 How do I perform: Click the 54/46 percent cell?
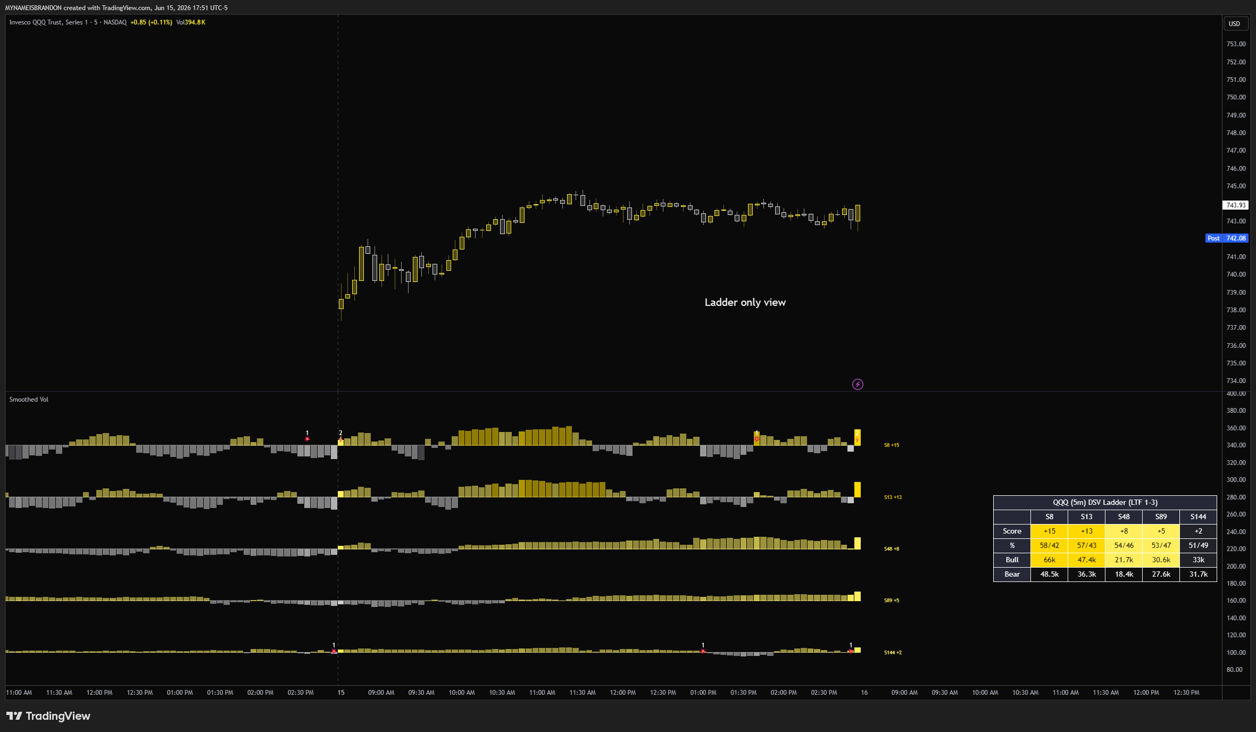click(x=1124, y=545)
